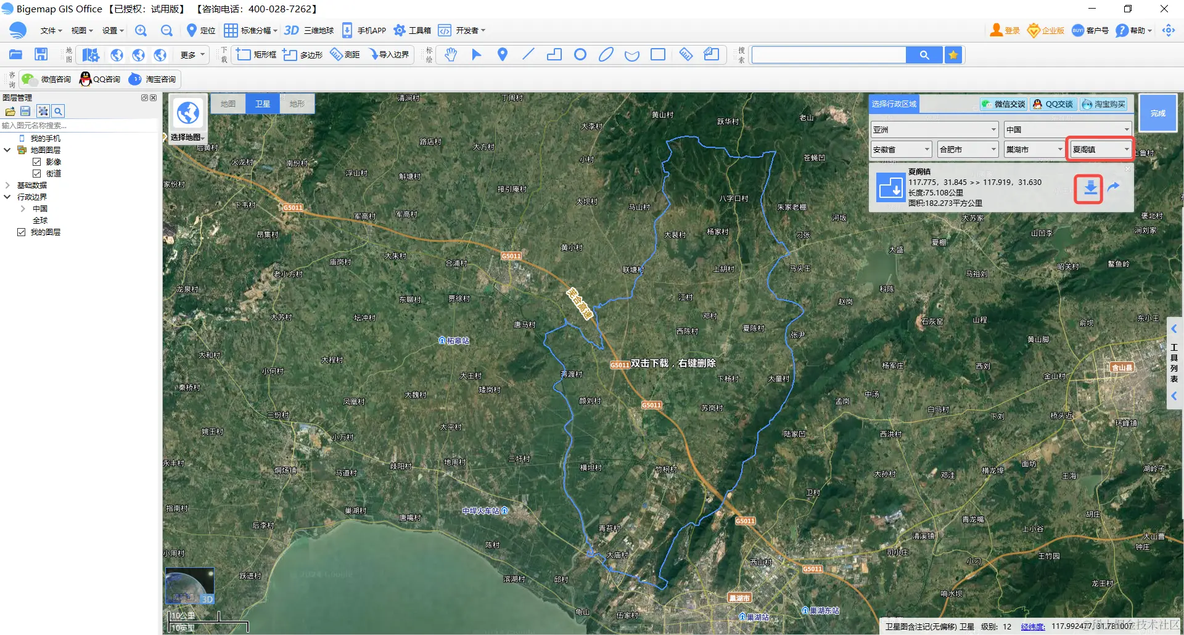Select the place marker pin tool
Image resolution: width=1184 pixels, height=635 pixels.
(503, 55)
